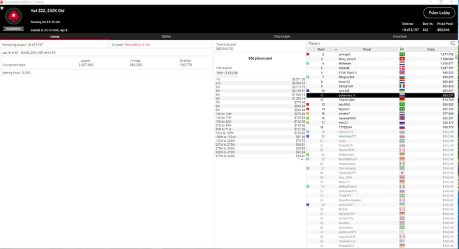Image resolution: width=459 pixels, height=249 pixels.
Task: Select player Wizard8 in the list
Action: click(x=344, y=68)
